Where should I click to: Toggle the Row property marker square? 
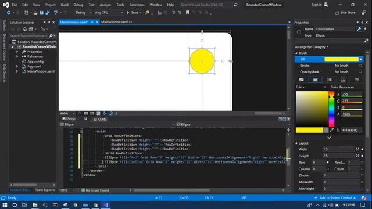328,163
